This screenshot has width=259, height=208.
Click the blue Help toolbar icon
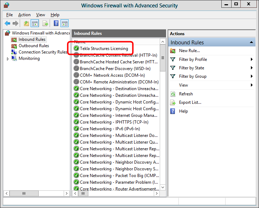(56, 24)
